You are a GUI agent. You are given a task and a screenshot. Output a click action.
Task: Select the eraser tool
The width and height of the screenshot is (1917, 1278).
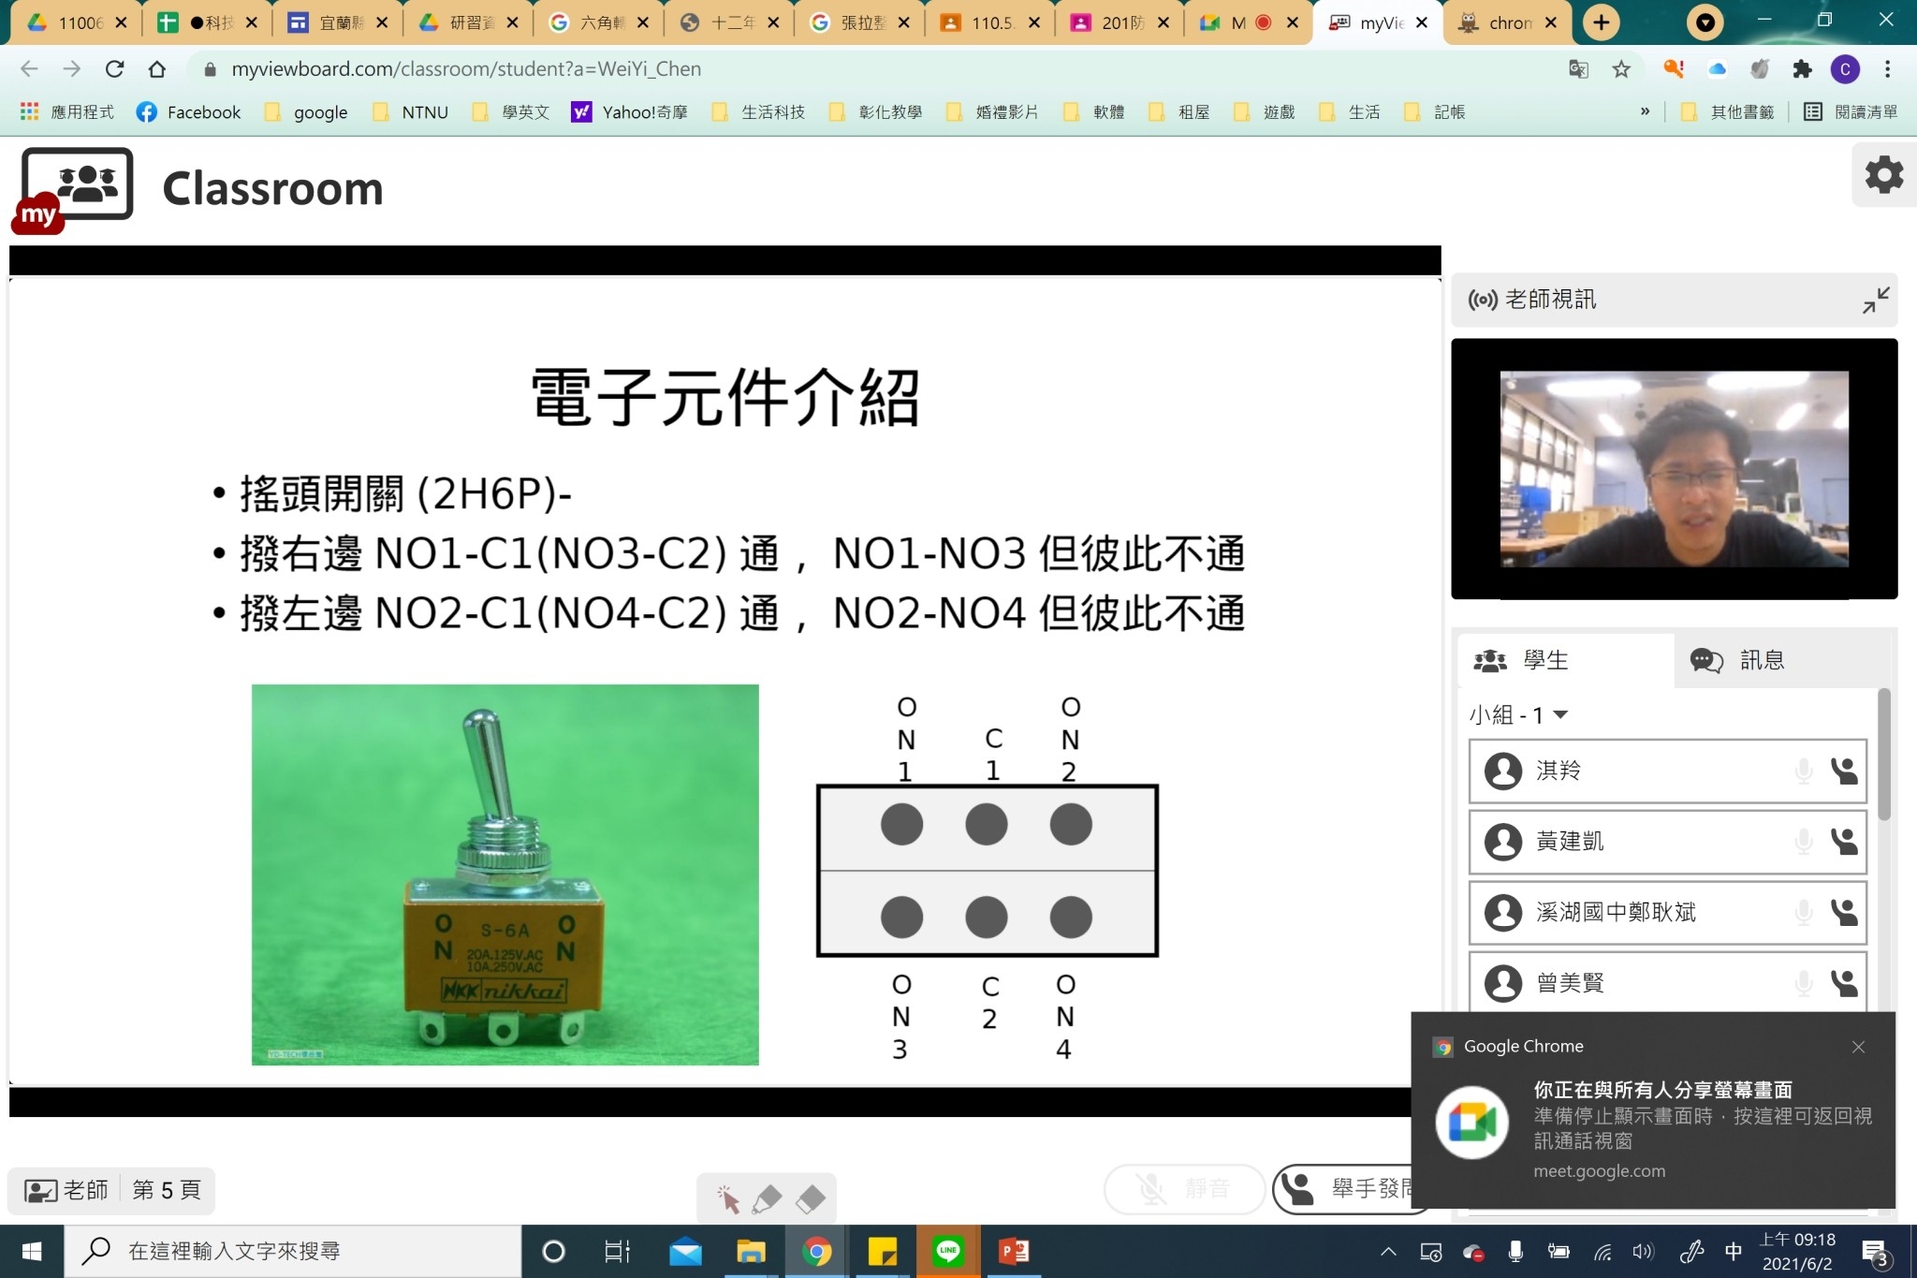[x=811, y=1199]
